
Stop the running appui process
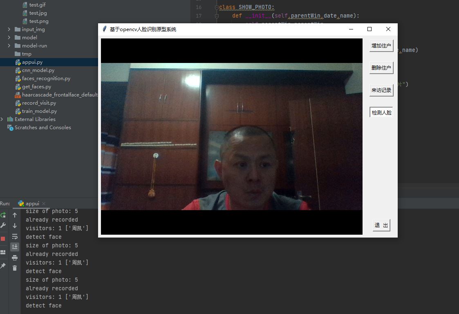pyautogui.click(x=3, y=239)
